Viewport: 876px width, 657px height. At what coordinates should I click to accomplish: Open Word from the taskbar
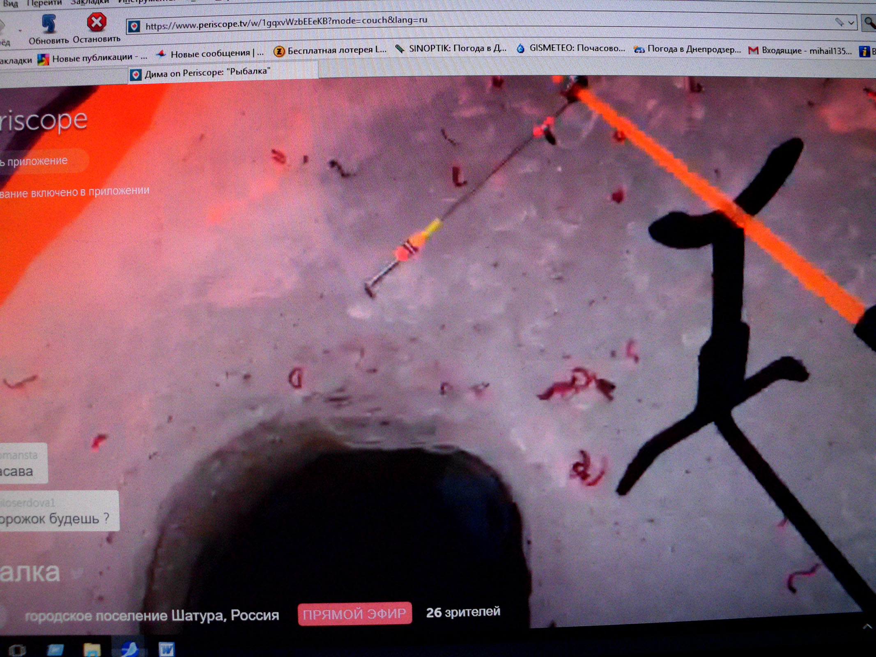click(166, 649)
